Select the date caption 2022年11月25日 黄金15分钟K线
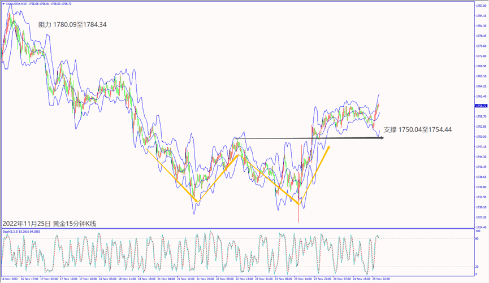The width and height of the screenshot is (489, 283). pos(49,224)
